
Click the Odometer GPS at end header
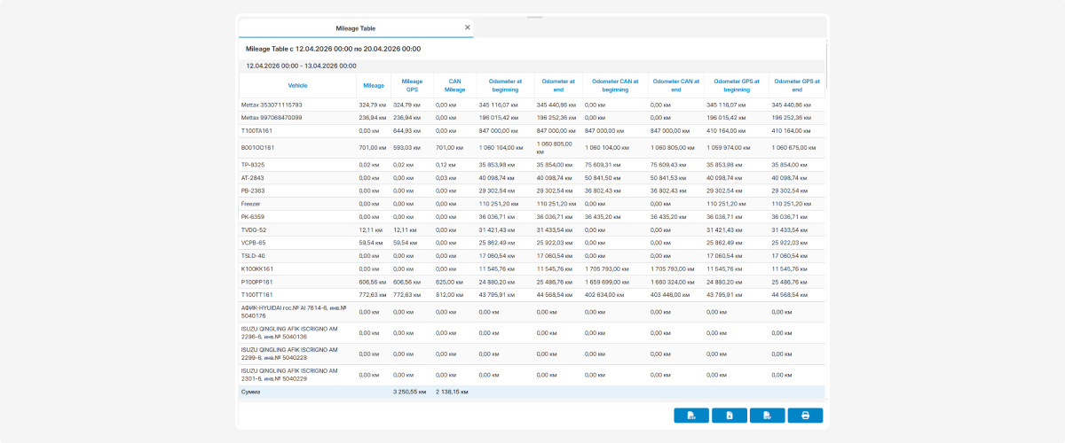pos(796,86)
